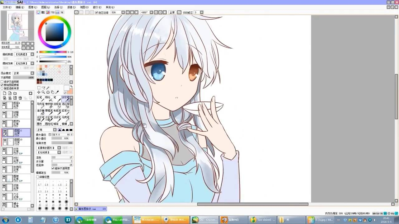Click the 正常 button in the top toolbar

(172, 12)
